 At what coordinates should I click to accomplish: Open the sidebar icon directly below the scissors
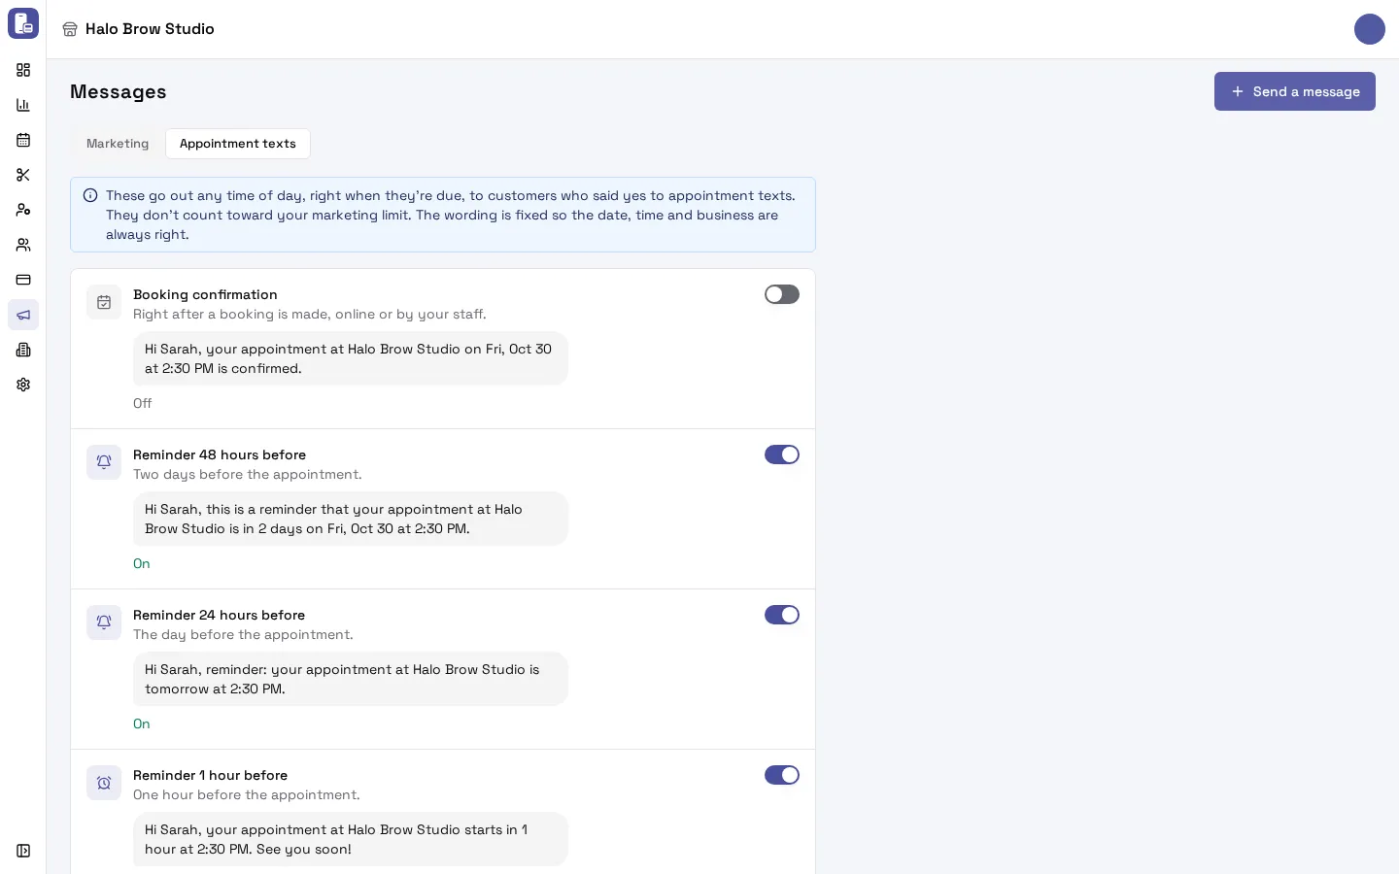click(x=23, y=210)
